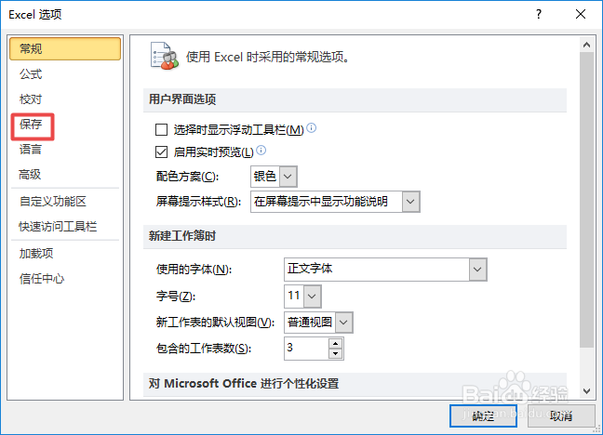
Task: Decrease the sheet count with down arrow
Action: 336,354
